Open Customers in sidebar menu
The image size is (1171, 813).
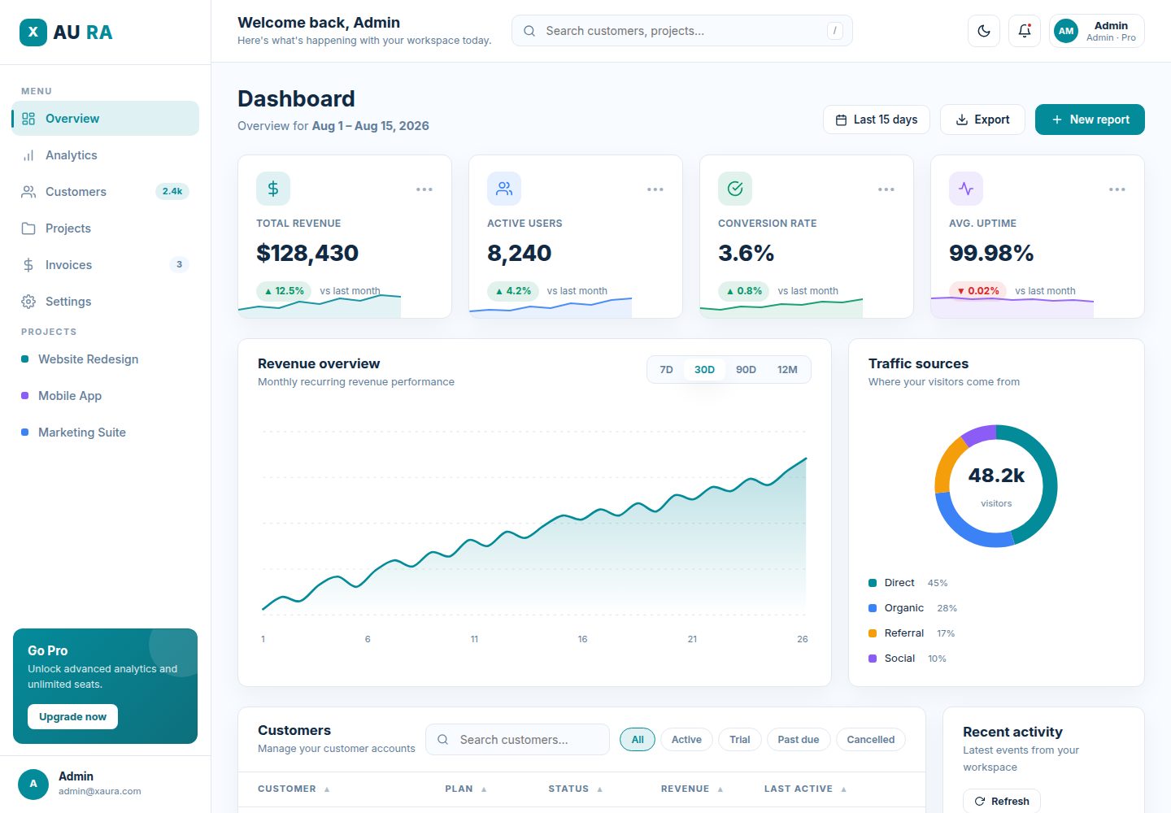(x=106, y=192)
